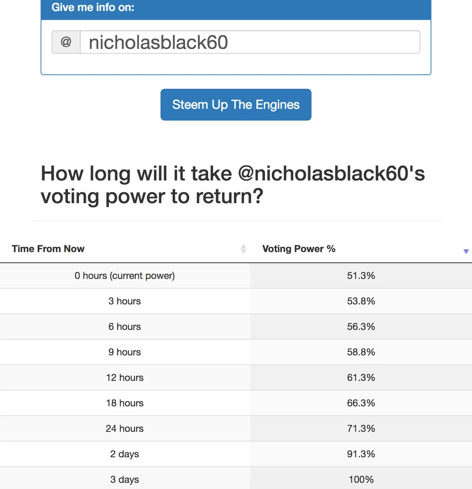Toggle the Voting Power % sort arrow

click(466, 251)
